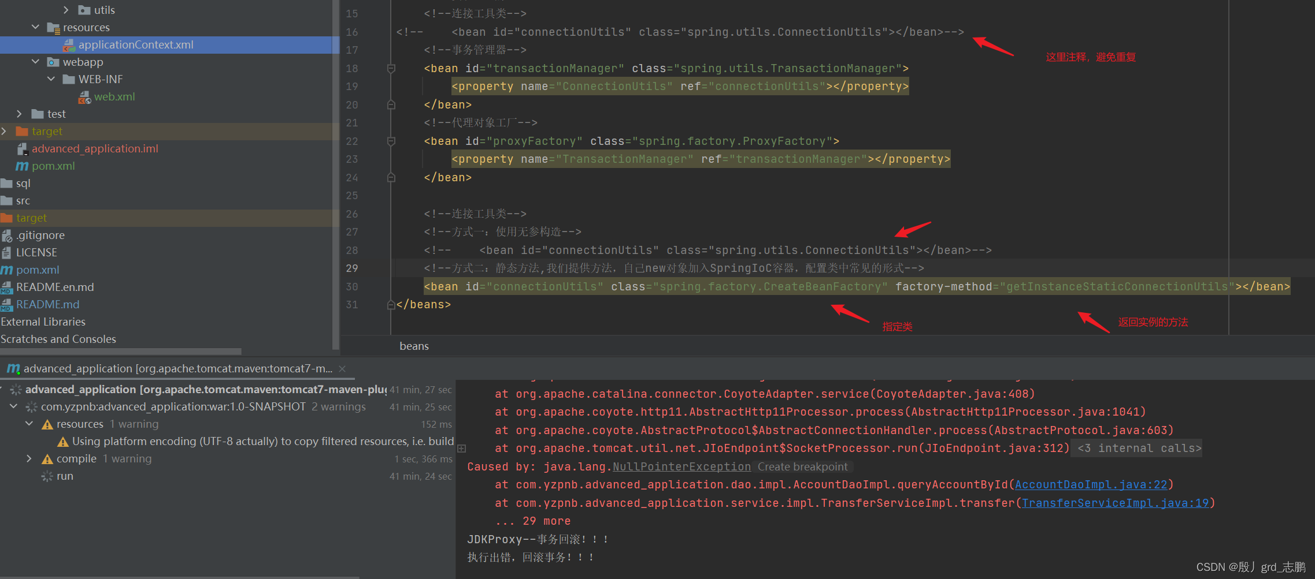Click Maven icon on the run tab
Viewport: 1315px width, 579px height.
(13, 368)
